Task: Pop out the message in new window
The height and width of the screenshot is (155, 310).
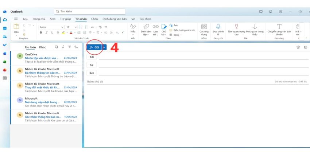Action: point(306,47)
